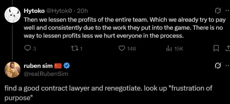Open the @realRubenSim handle
This screenshot has height=104, width=230.
(46, 74)
